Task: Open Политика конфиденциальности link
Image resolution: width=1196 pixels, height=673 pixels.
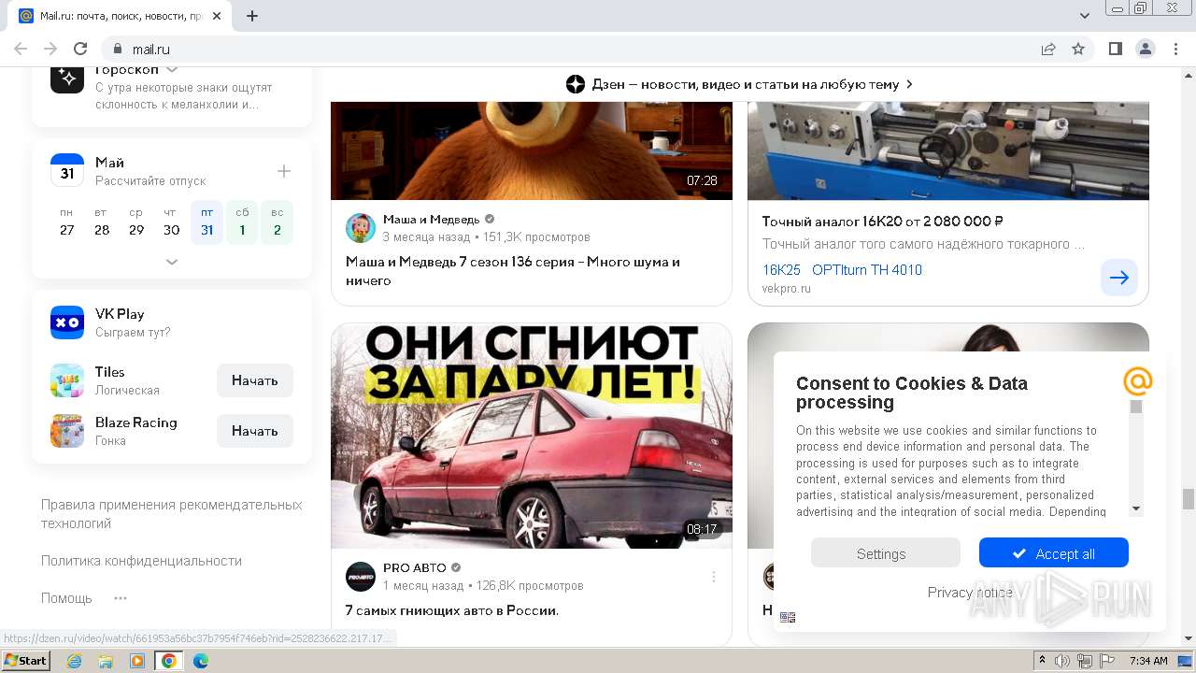Action: (141, 561)
